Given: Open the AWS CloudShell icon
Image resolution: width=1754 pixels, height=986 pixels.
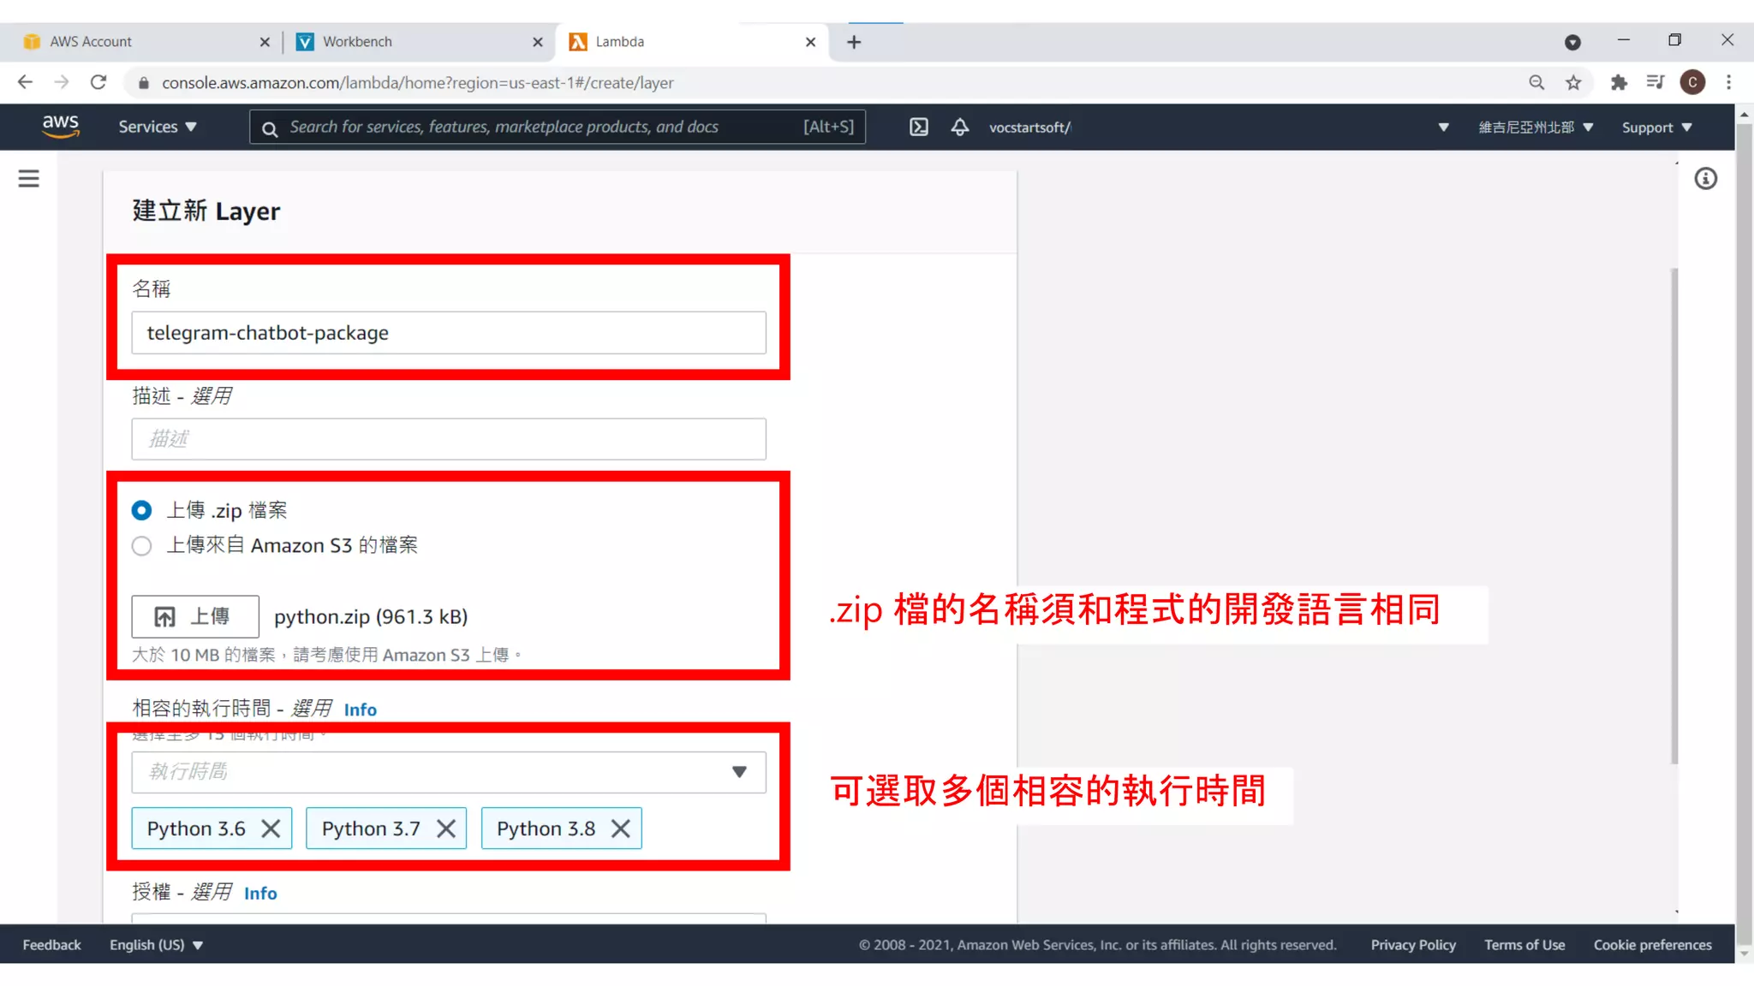Looking at the screenshot, I should pyautogui.click(x=919, y=128).
